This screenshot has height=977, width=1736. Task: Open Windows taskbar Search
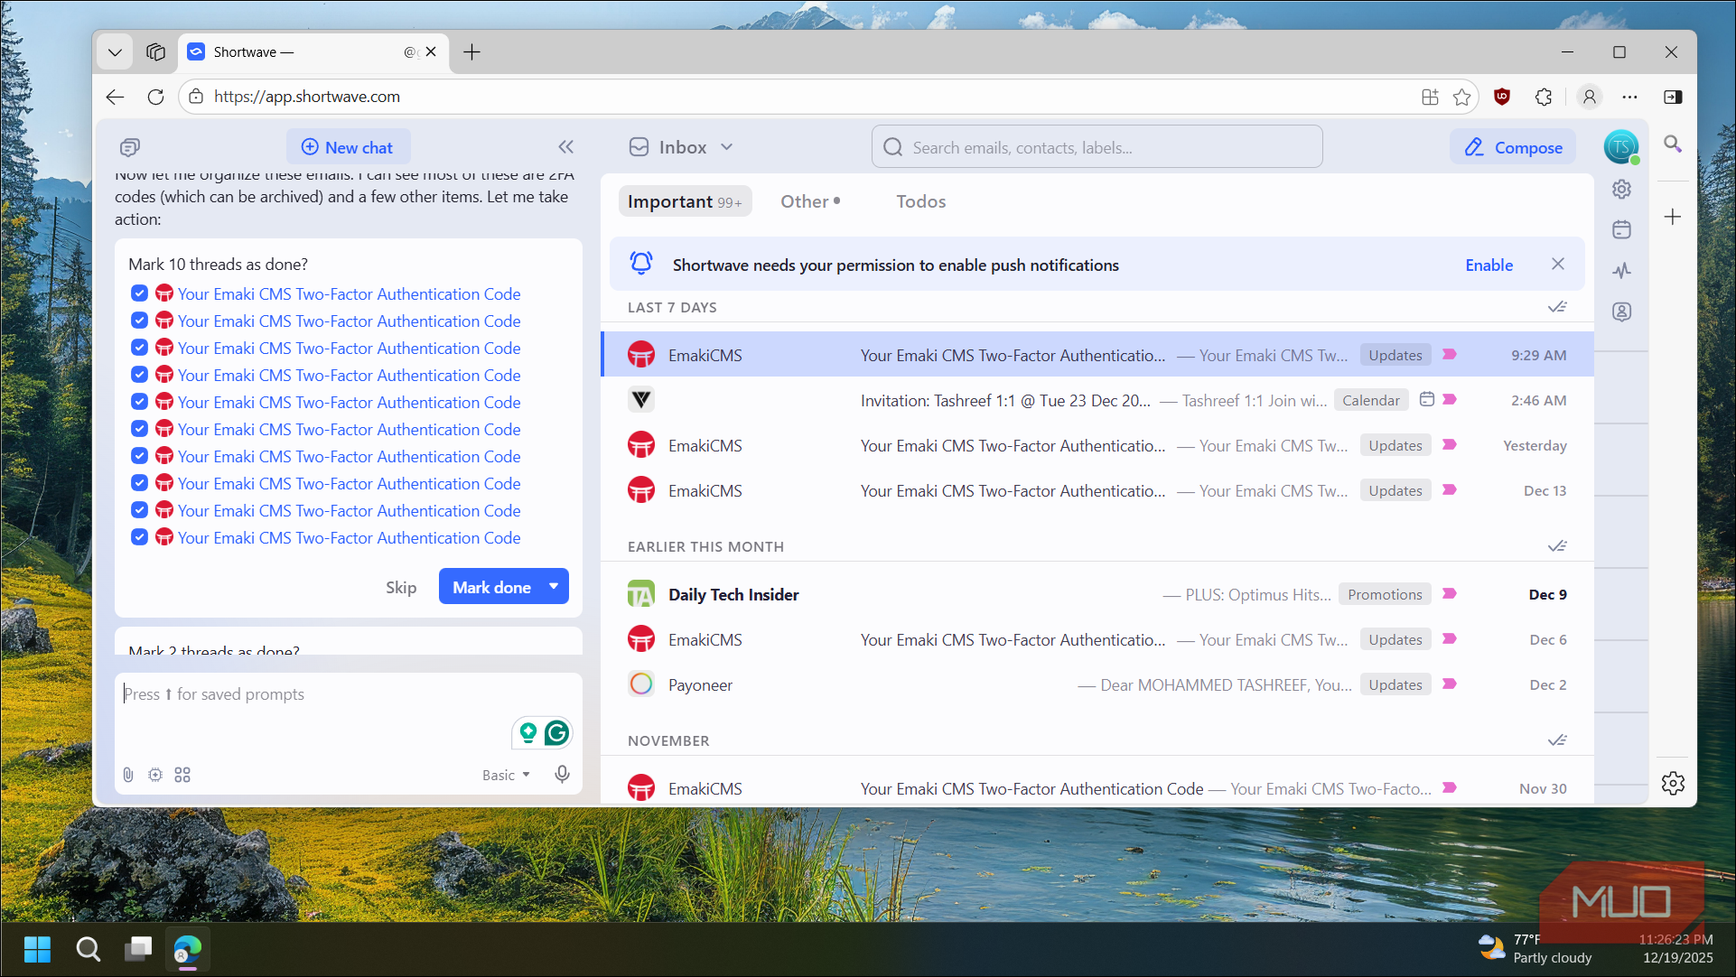pyautogui.click(x=88, y=949)
